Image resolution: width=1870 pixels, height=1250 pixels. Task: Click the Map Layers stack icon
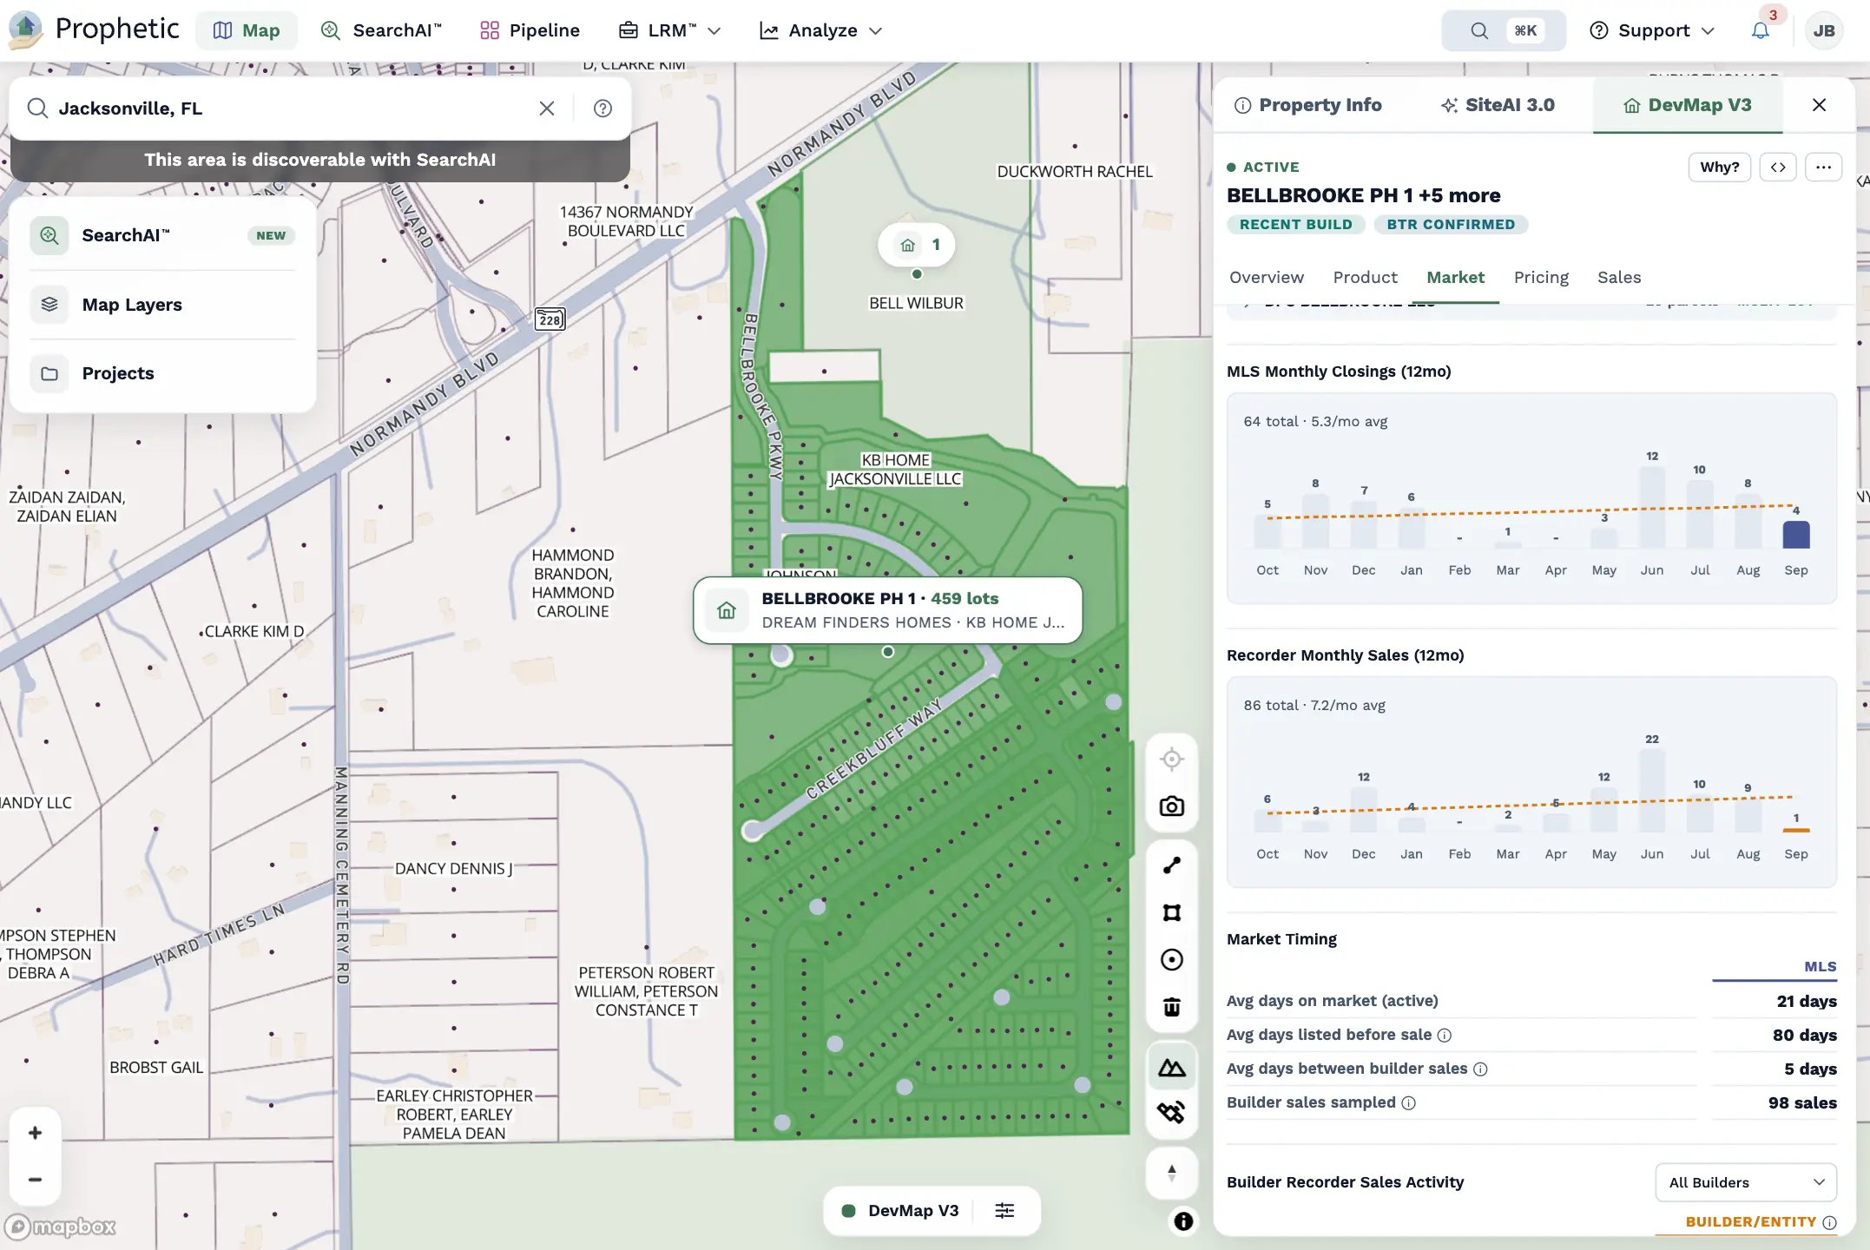pyautogui.click(x=49, y=304)
